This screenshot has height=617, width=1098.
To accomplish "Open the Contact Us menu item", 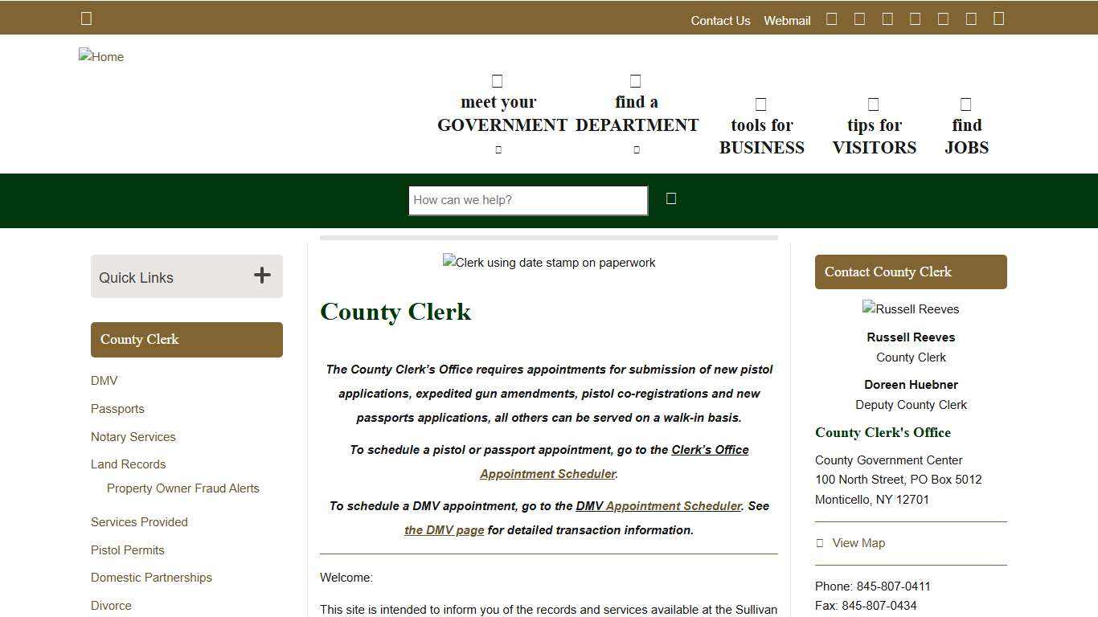I will click(x=720, y=20).
